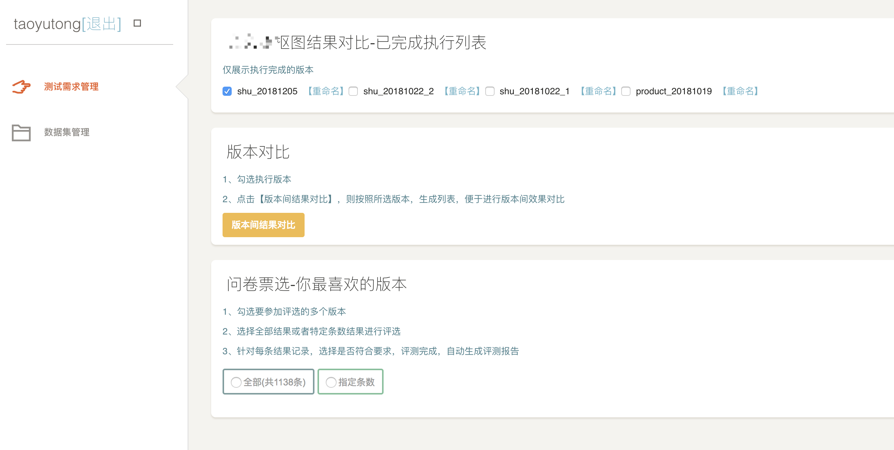Click the 仅展示执行完成的版本 note
This screenshot has height=450, width=894.
point(268,70)
